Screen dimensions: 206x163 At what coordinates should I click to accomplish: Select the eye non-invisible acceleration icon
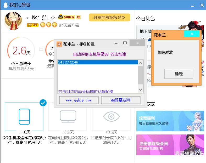click(x=112, y=116)
